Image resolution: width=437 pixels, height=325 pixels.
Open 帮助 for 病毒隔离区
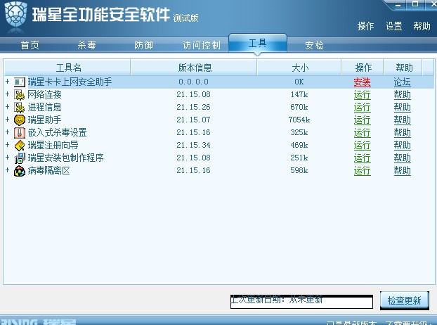click(x=402, y=170)
